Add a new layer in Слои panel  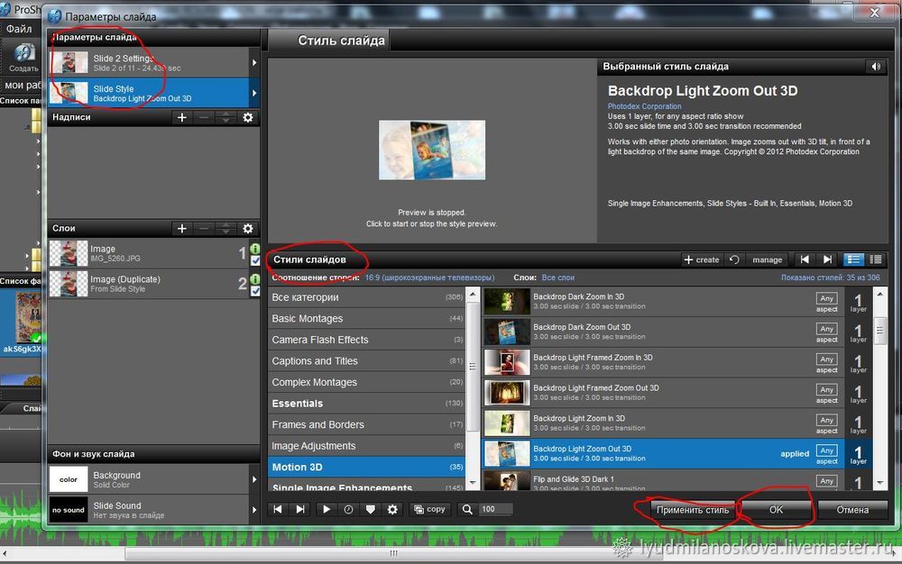click(x=182, y=229)
